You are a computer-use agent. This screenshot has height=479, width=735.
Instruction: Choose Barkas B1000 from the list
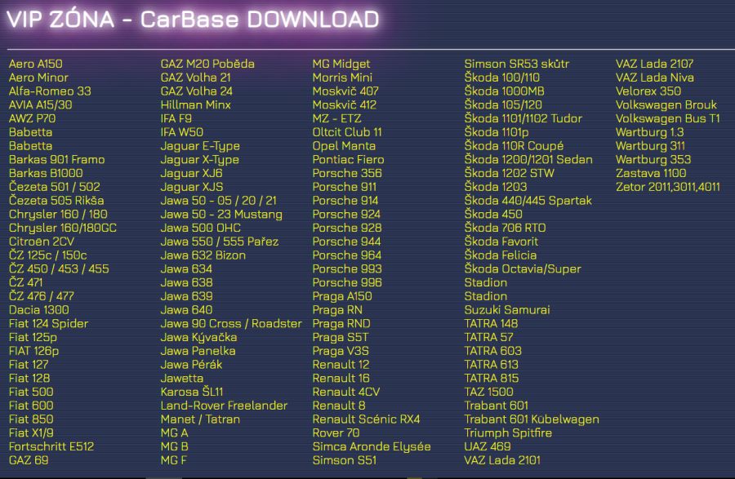click(x=46, y=173)
